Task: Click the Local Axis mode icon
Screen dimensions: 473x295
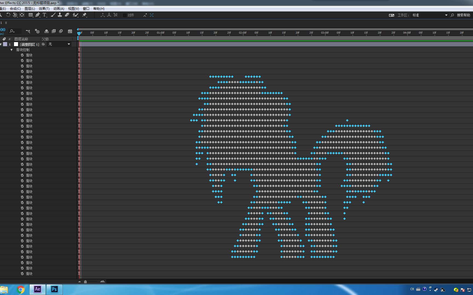Action: tap(103, 15)
